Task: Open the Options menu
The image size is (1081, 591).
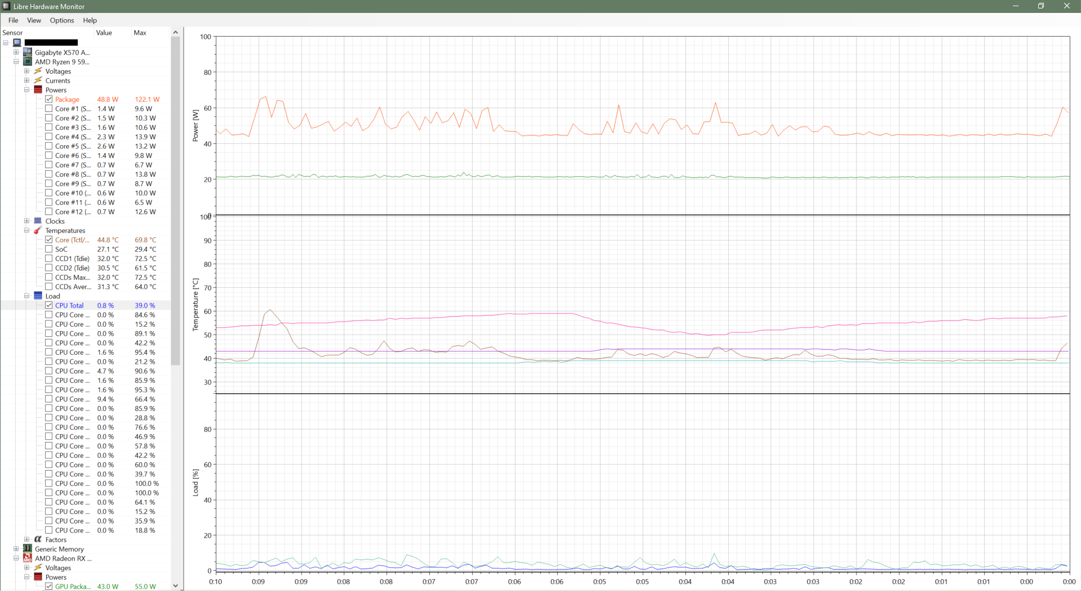Action: (x=62, y=20)
